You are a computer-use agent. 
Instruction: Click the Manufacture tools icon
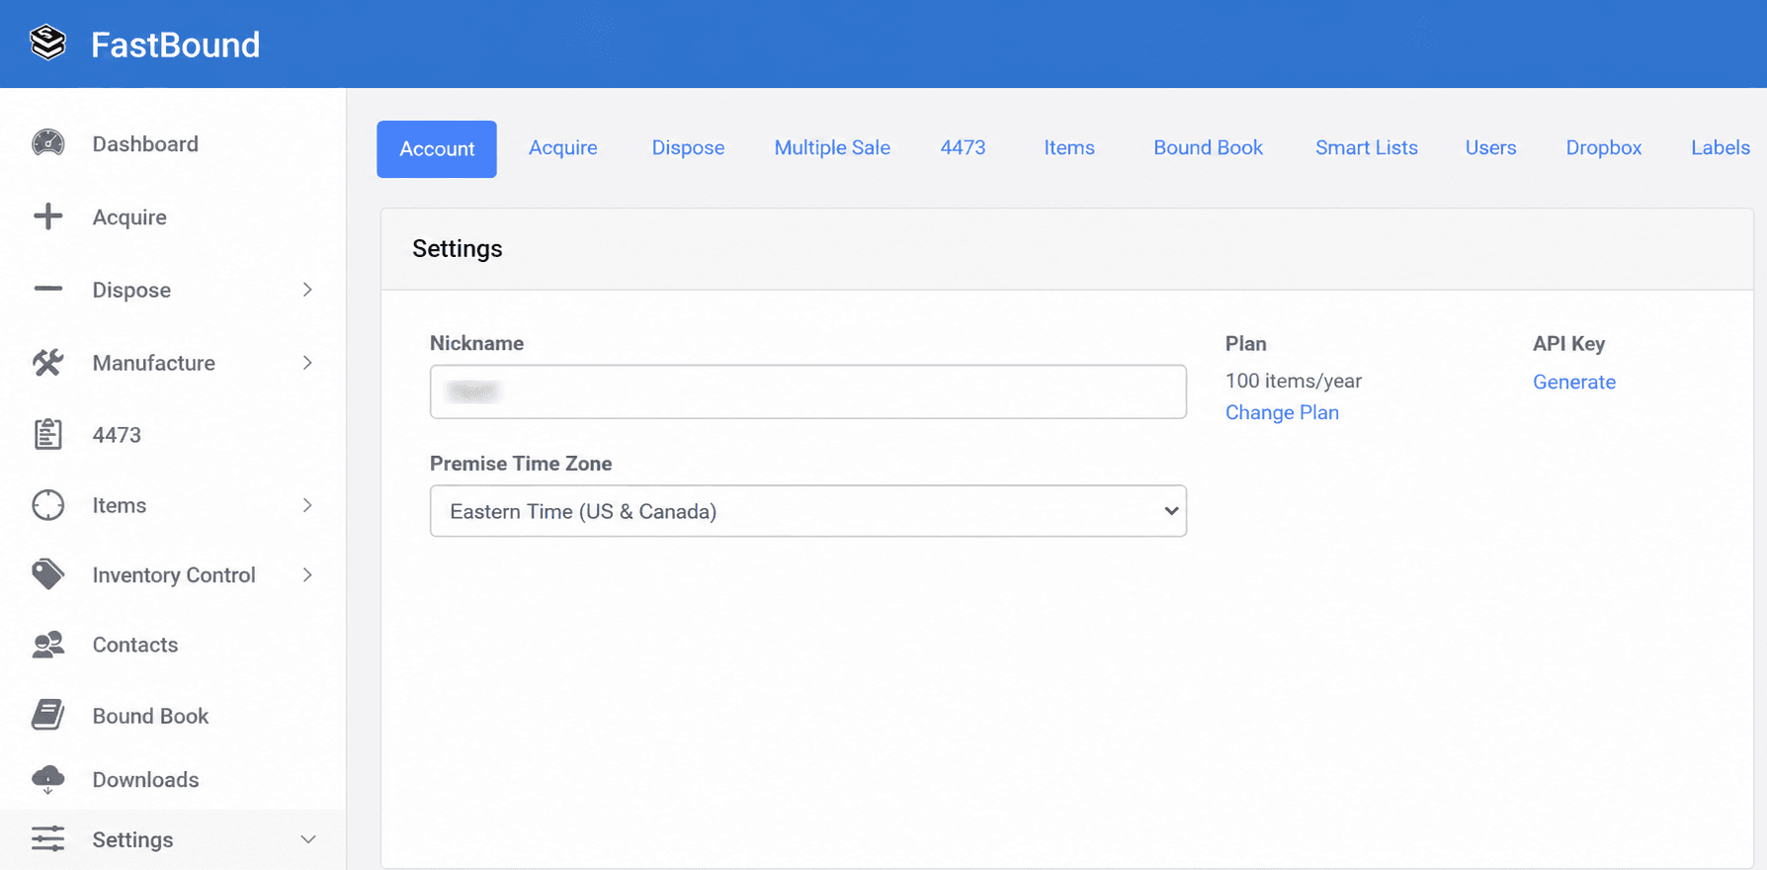tap(47, 363)
